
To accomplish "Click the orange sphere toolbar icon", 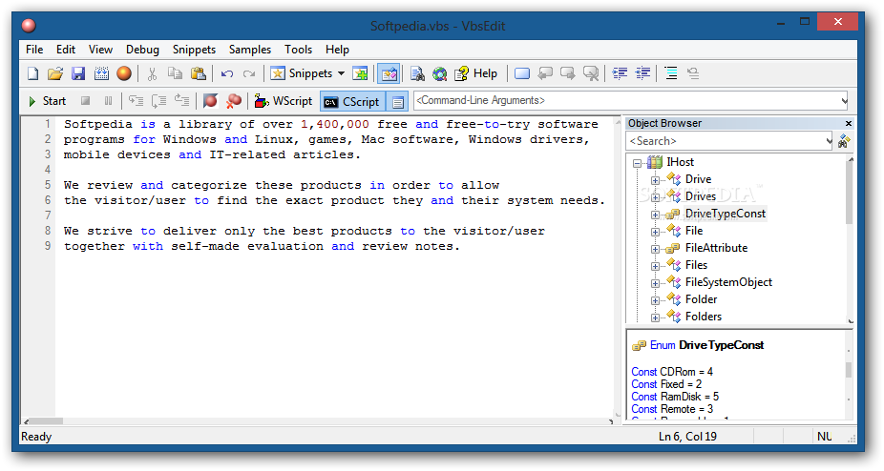I will (x=124, y=73).
